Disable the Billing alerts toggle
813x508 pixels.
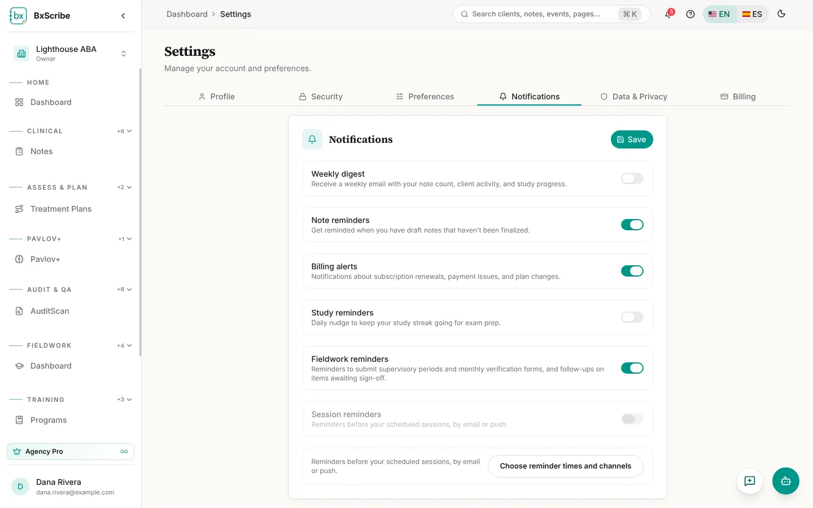[632, 271]
